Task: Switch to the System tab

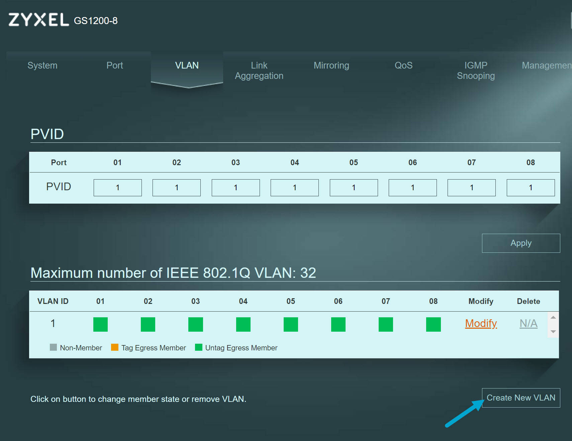Action: pyautogui.click(x=42, y=66)
